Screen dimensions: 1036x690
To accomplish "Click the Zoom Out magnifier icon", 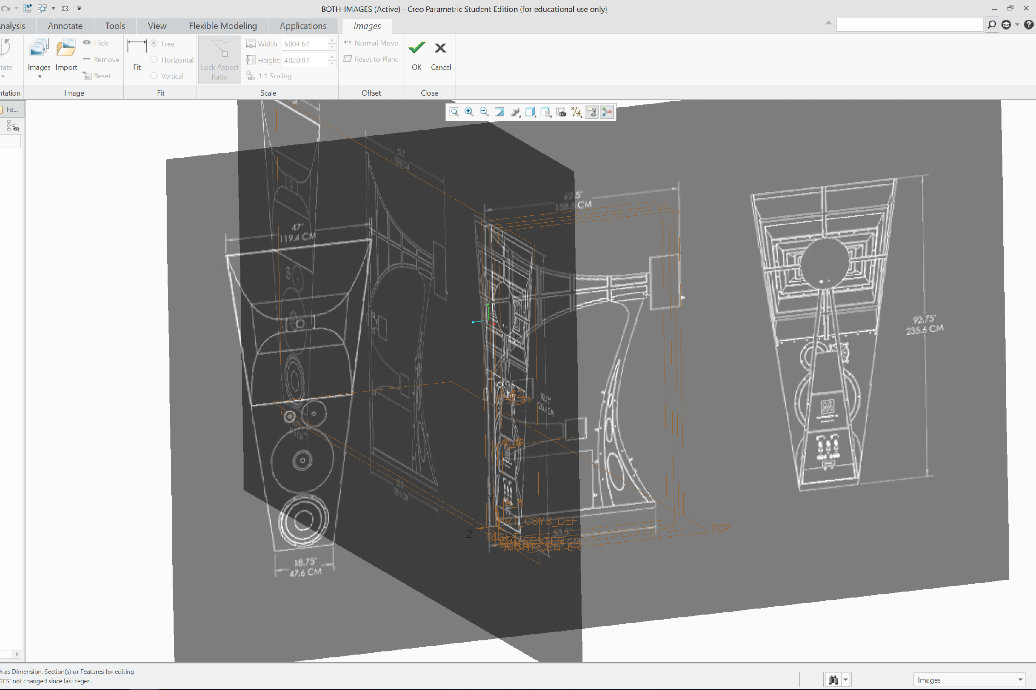I will pos(484,112).
